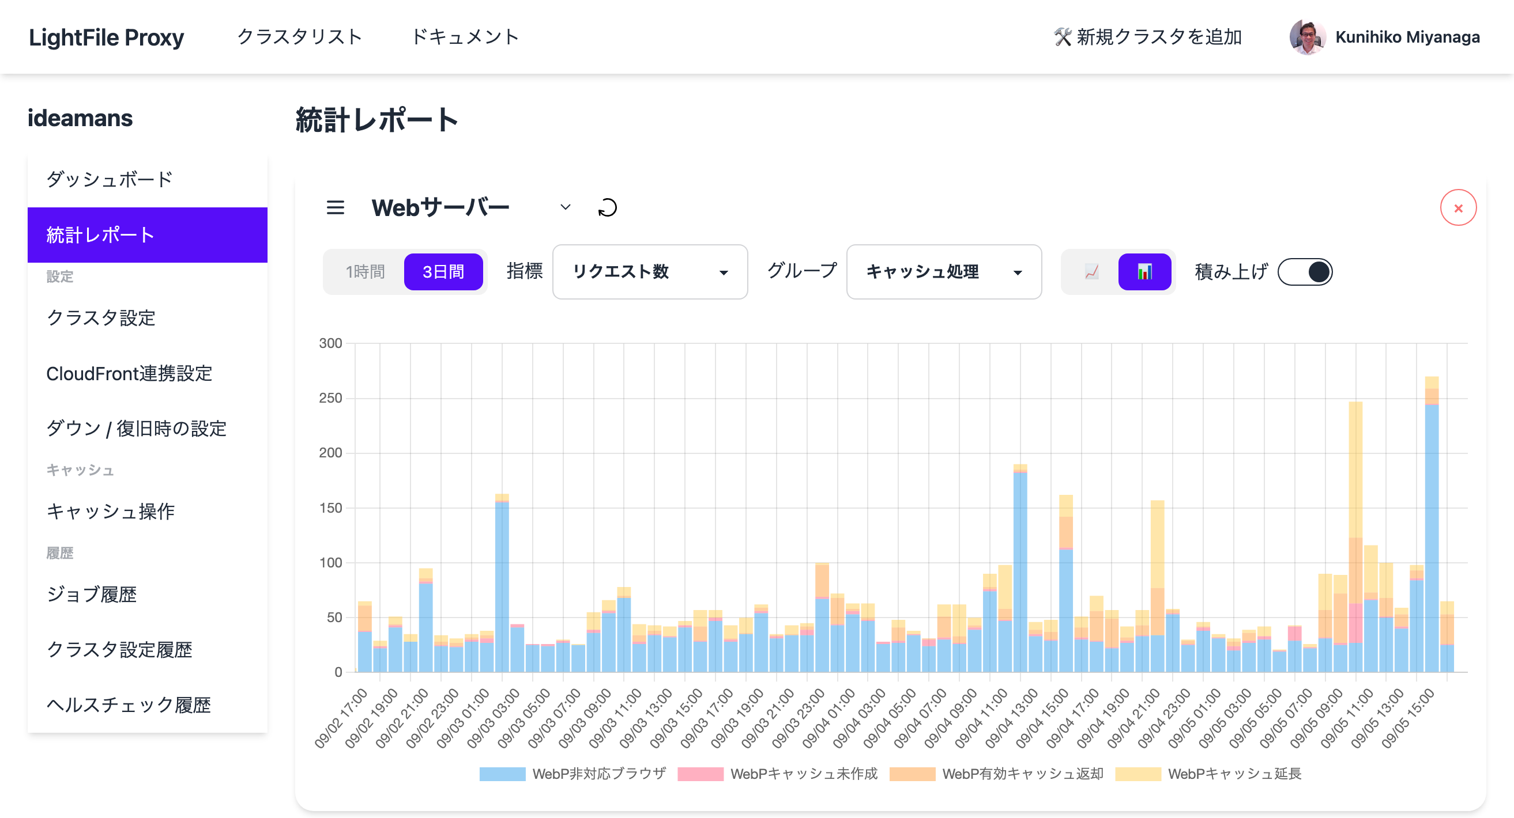Open ドキュメント in top navigation
The height and width of the screenshot is (818, 1514).
coord(464,37)
